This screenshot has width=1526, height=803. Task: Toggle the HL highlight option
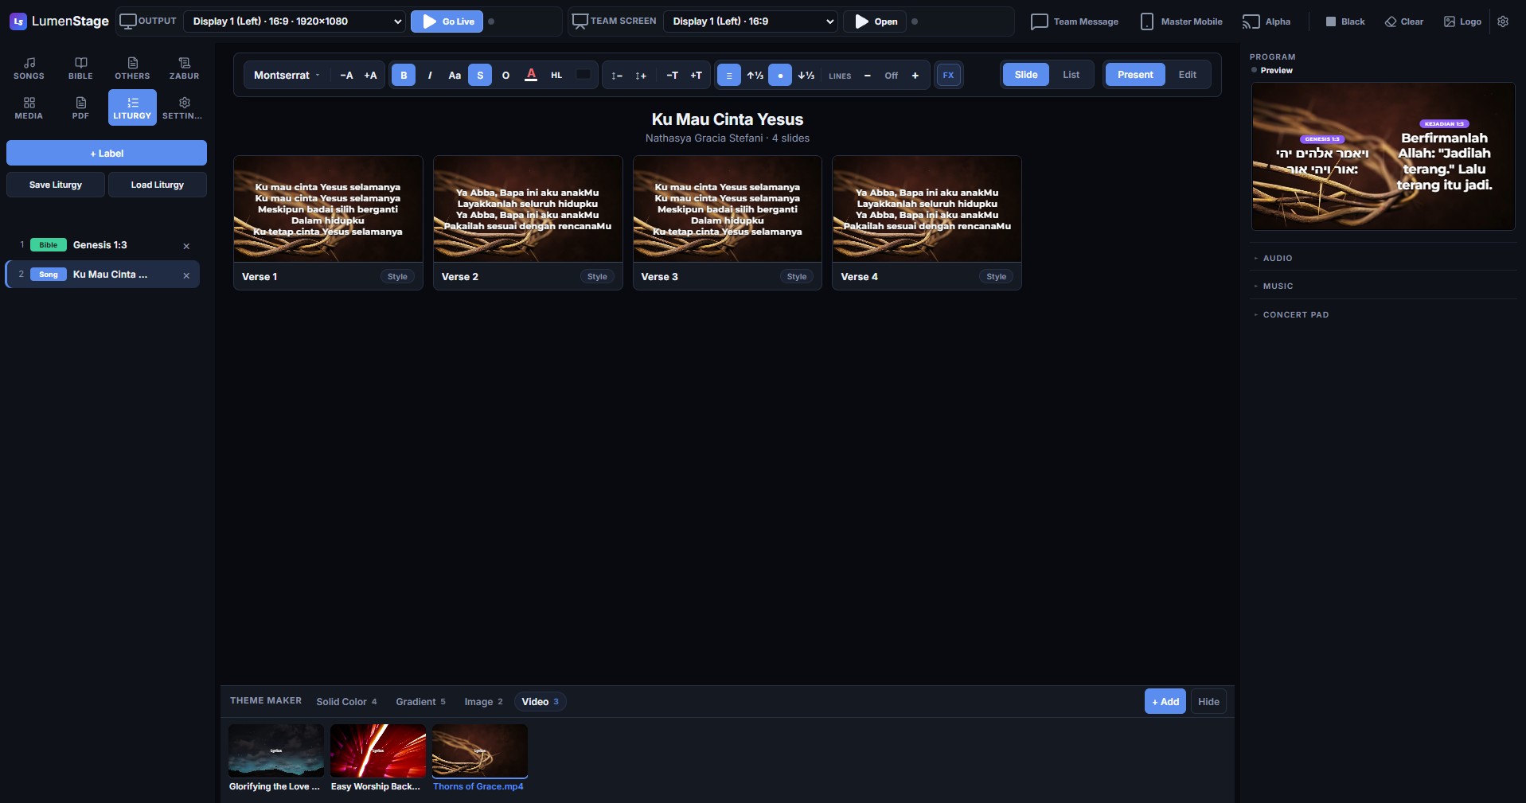click(x=556, y=76)
